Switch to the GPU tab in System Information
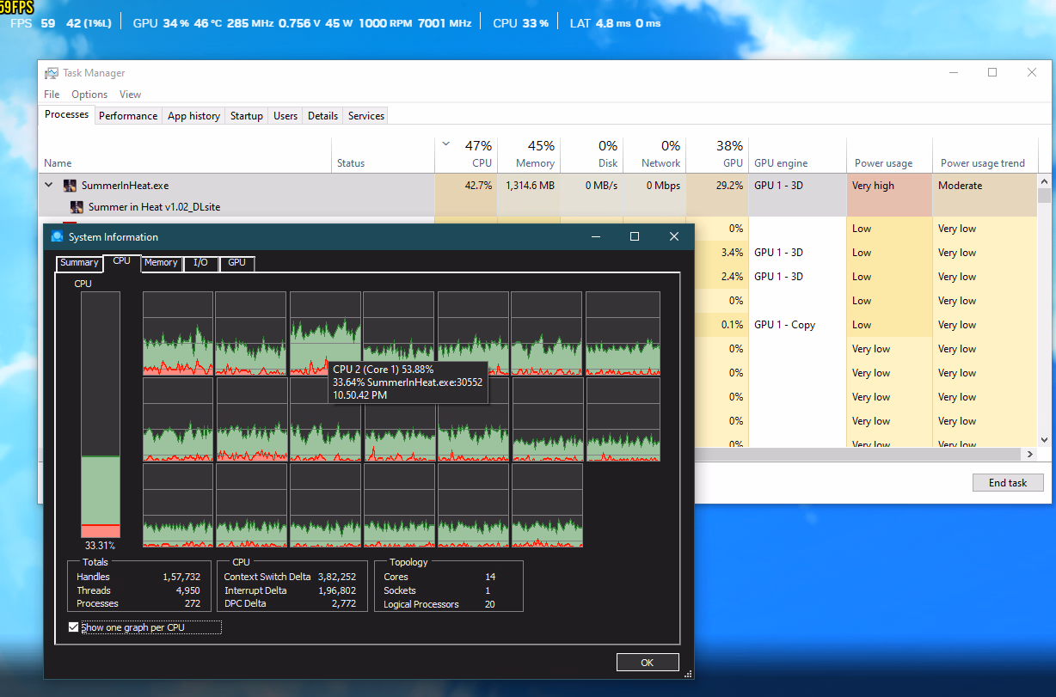The image size is (1056, 697). pos(236,263)
